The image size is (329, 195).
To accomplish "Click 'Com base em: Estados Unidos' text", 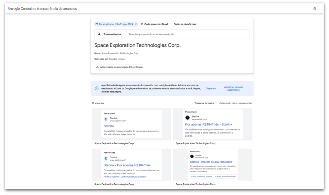I will point(109,59).
